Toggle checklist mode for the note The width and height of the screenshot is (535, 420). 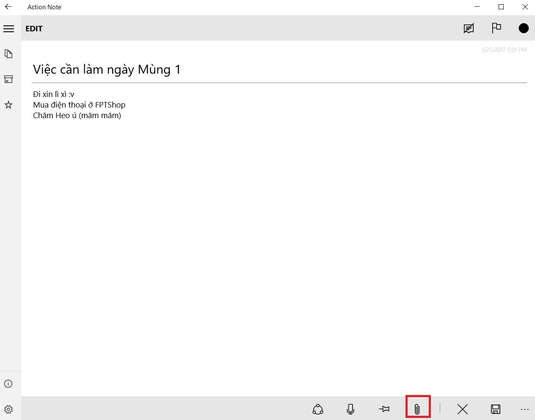coord(469,28)
